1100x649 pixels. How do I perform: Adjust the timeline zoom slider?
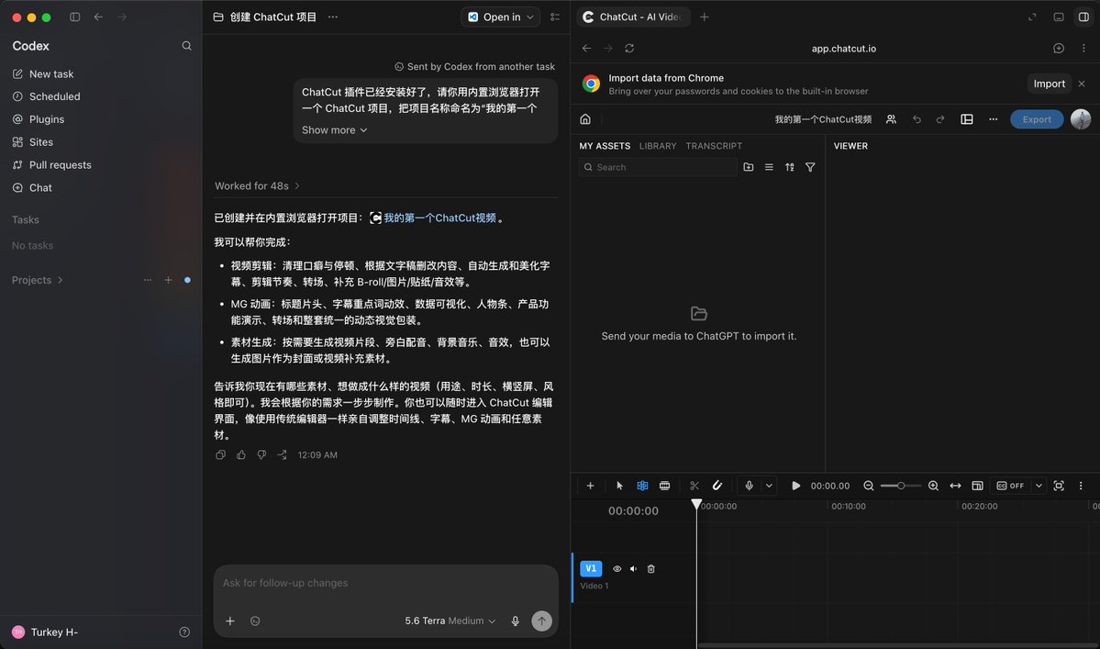(x=901, y=486)
